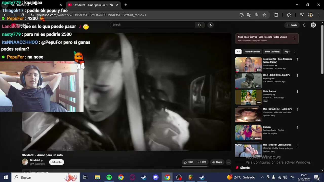This screenshot has height=182, width=324.
Task: Activate voice search microphone icon
Action: 211,25
